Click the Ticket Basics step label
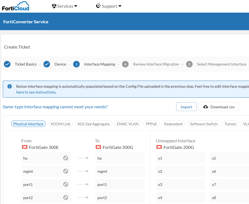Viewport: 249px width, 204px height. click(x=26, y=64)
